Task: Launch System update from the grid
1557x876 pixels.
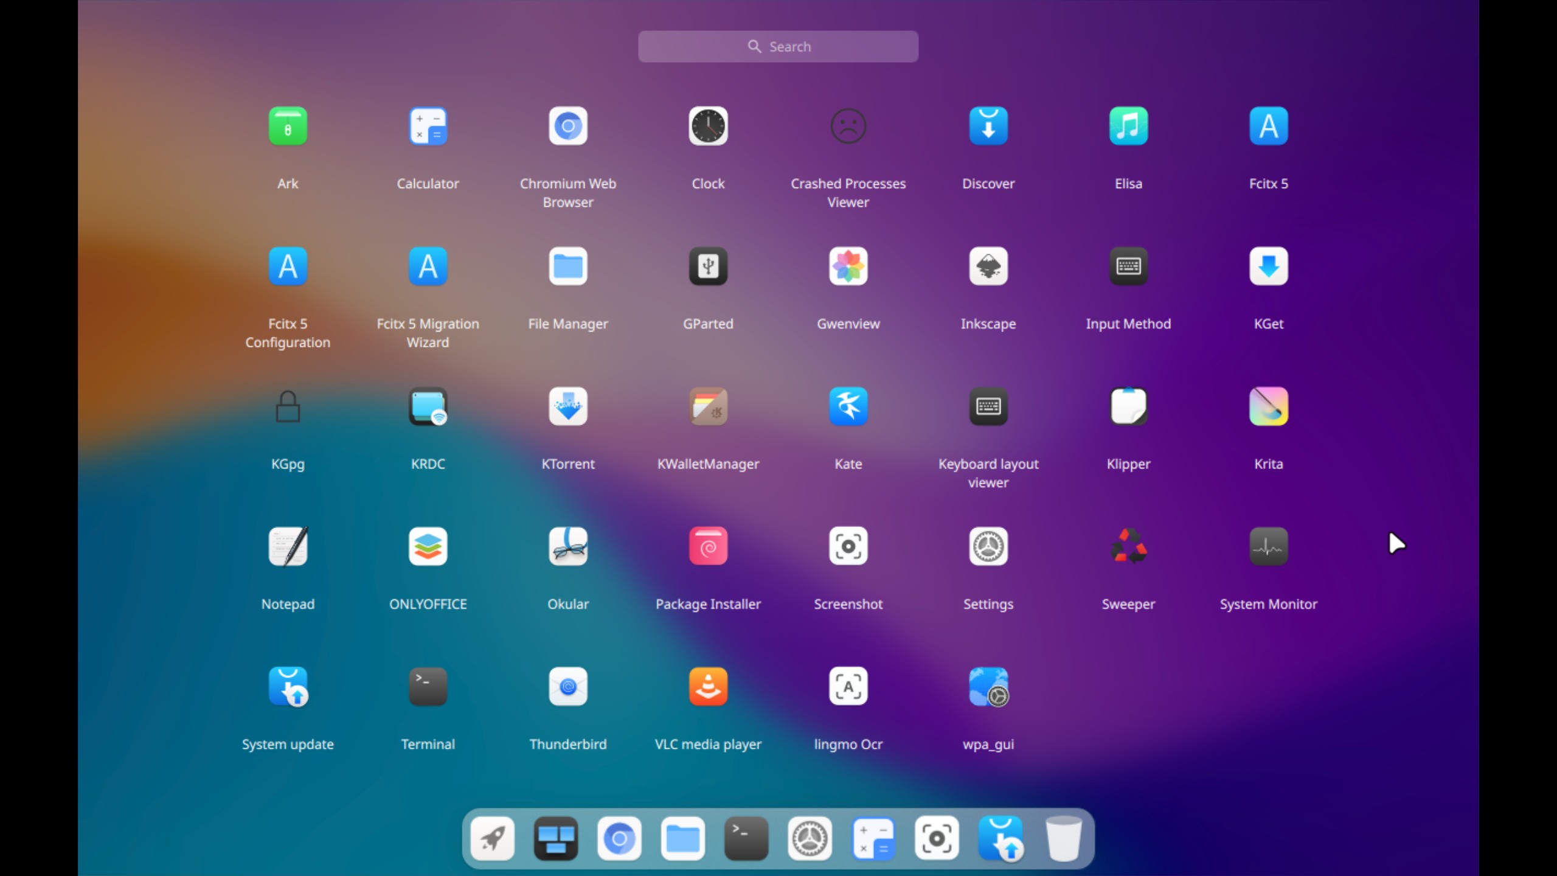Action: click(288, 687)
